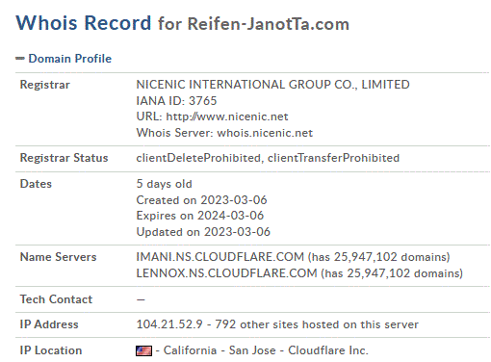Select the IP Location row label
Viewport: 491px width, 362px height.
(x=51, y=350)
